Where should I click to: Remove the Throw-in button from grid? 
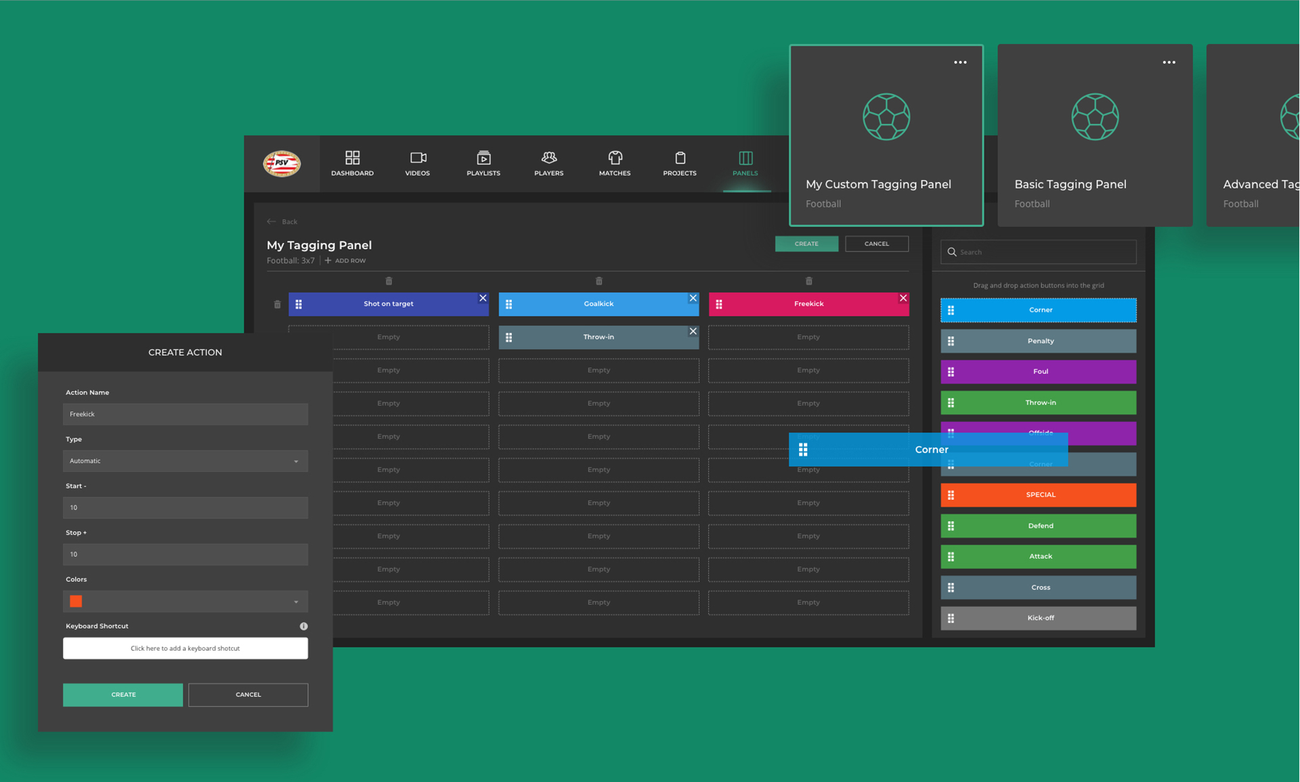coord(693,331)
